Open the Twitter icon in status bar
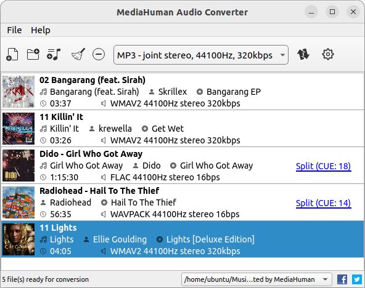365x288 pixels. pos(357,279)
